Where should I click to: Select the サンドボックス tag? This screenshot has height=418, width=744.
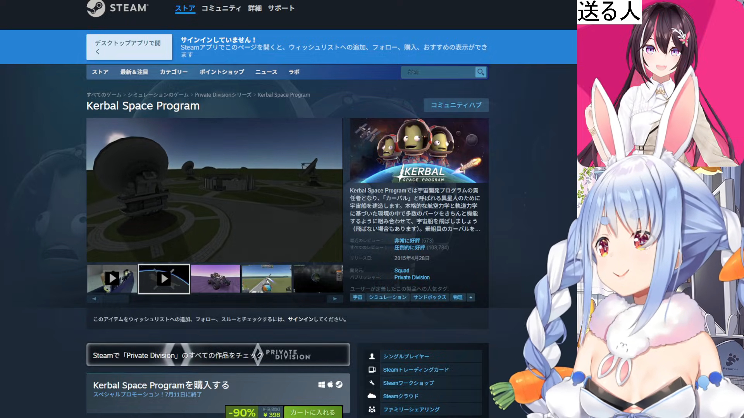pos(430,297)
